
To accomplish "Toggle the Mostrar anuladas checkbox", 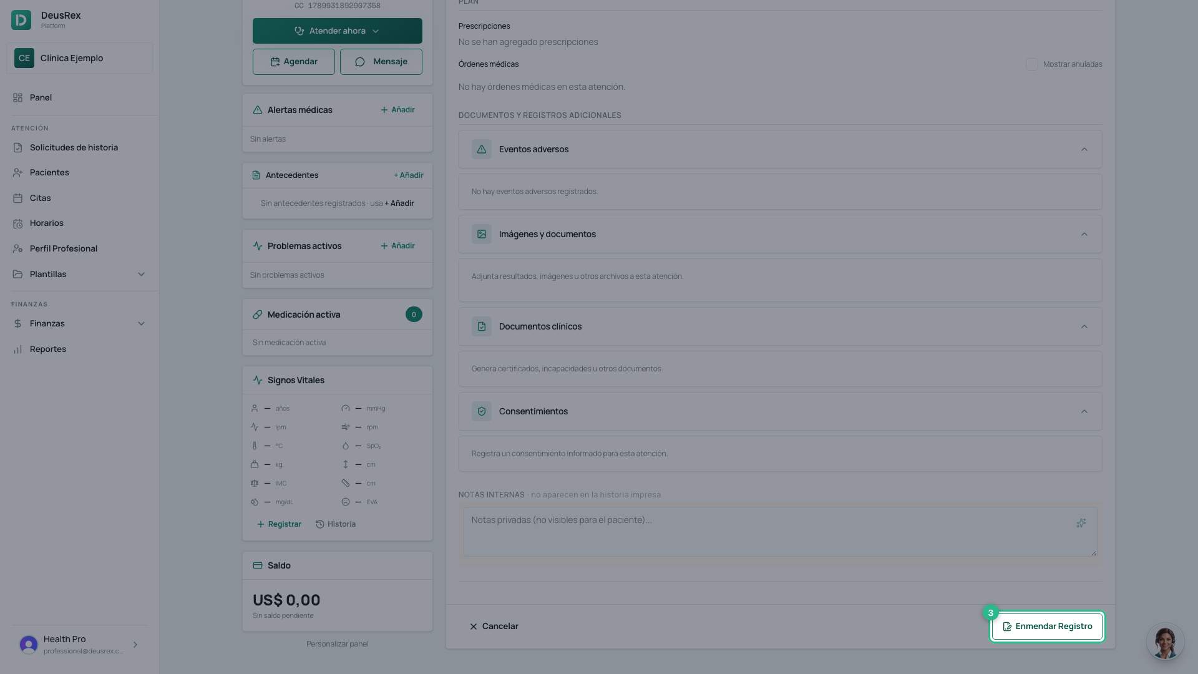I will [1032, 64].
